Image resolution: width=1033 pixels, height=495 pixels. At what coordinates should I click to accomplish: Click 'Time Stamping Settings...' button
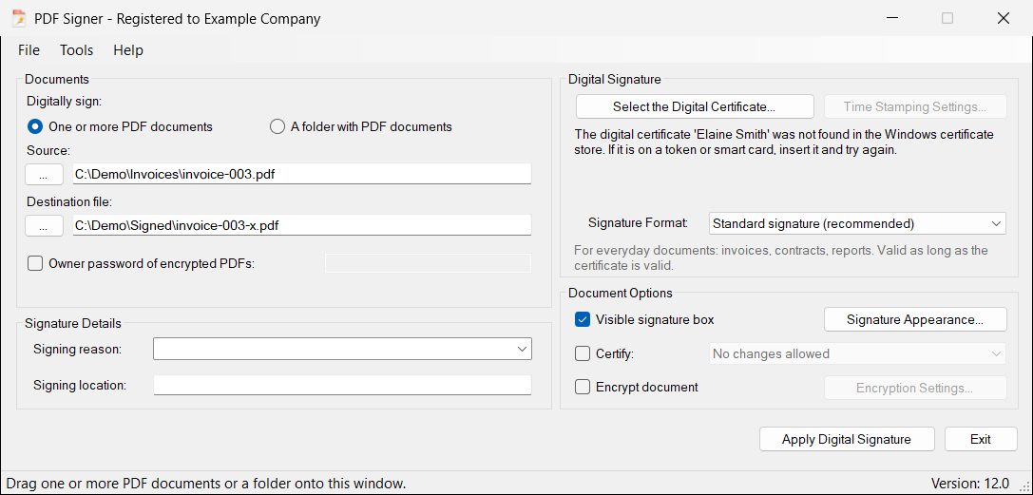click(915, 106)
